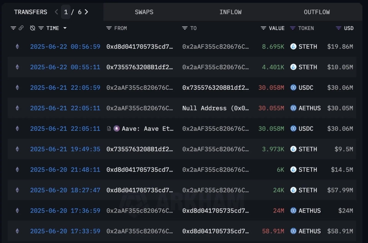Switch to the INFLOW tab
This screenshot has width=368, height=243.
pos(230,12)
